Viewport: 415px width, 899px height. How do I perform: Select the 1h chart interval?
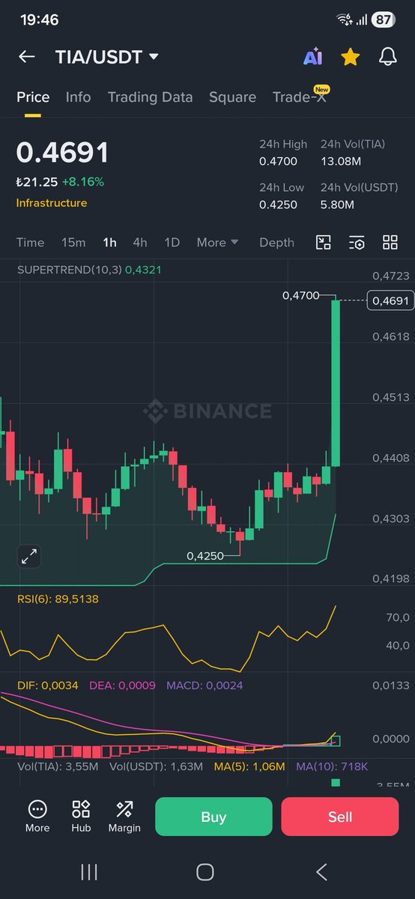tap(110, 243)
